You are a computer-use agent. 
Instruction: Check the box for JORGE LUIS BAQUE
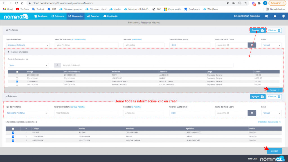(x=17, y=78)
